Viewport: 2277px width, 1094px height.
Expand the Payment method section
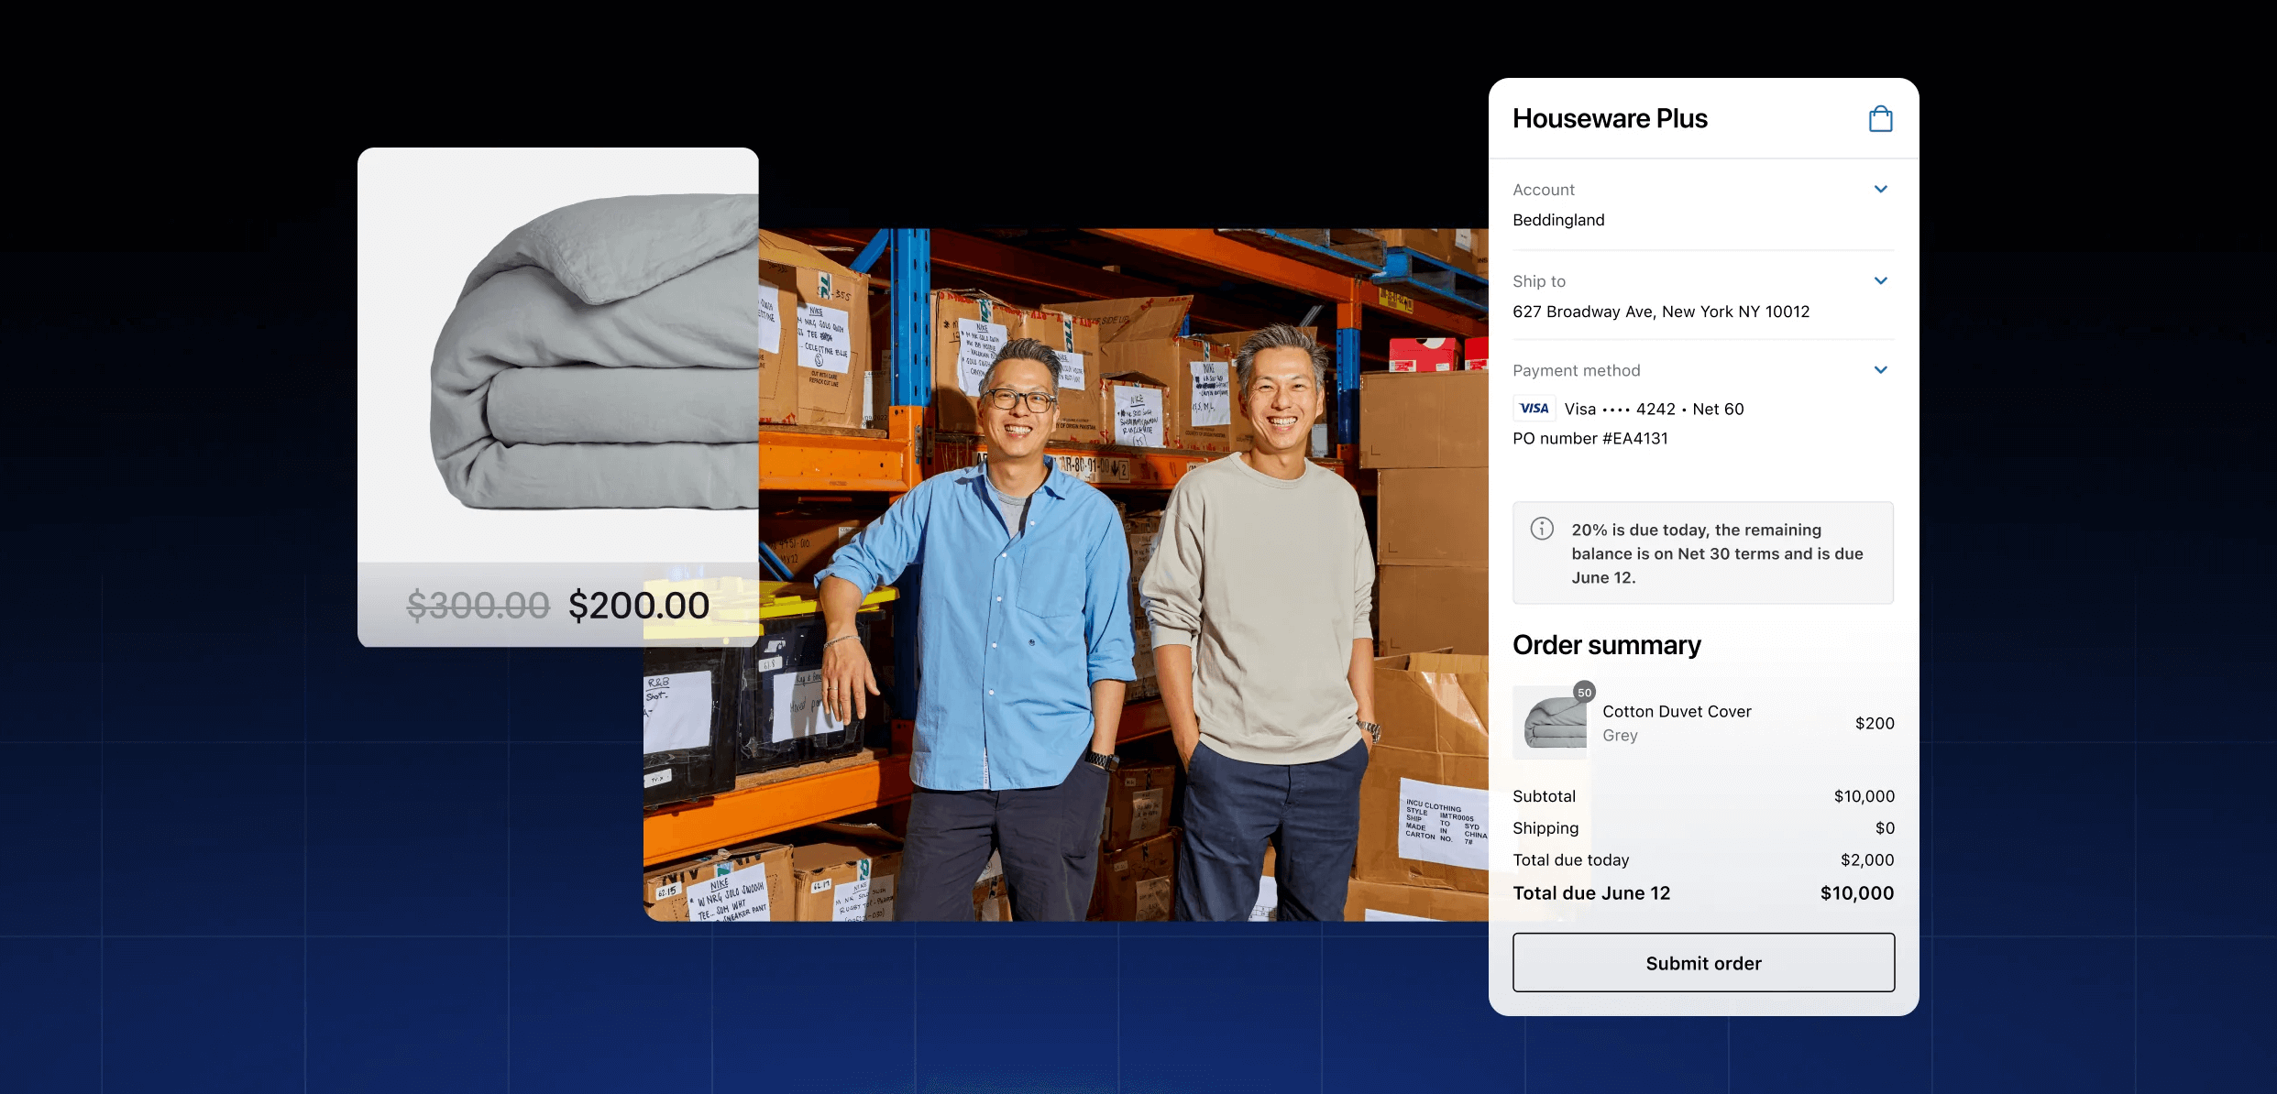[x=1881, y=369]
